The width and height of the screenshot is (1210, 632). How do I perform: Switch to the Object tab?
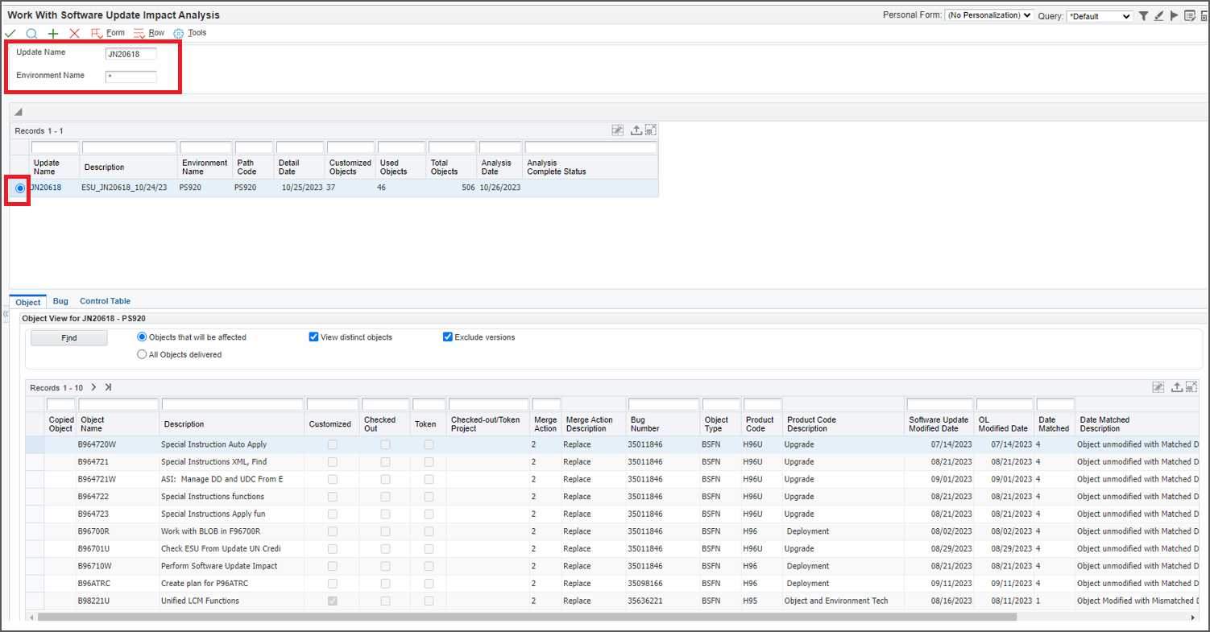[x=28, y=302]
